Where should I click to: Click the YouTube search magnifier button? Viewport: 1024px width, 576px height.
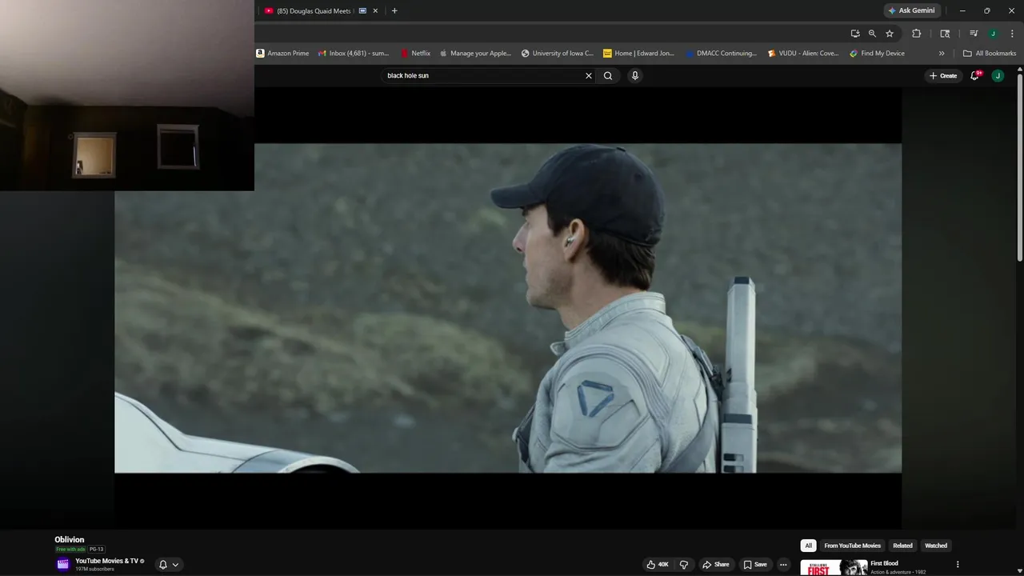point(608,76)
